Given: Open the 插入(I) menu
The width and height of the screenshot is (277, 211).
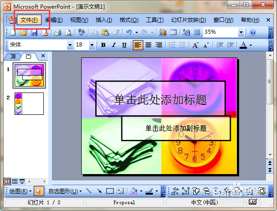Looking at the screenshot, I should click(104, 20).
